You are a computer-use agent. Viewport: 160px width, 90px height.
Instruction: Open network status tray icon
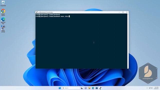150,88
